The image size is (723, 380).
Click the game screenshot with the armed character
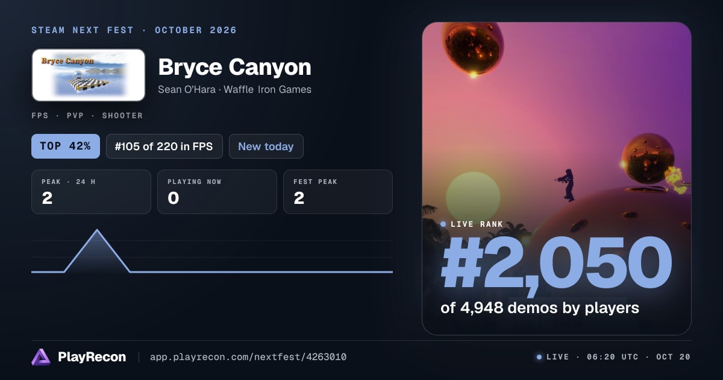pos(557,179)
